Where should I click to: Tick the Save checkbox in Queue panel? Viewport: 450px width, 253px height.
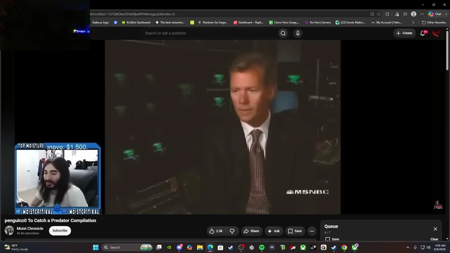(328, 239)
